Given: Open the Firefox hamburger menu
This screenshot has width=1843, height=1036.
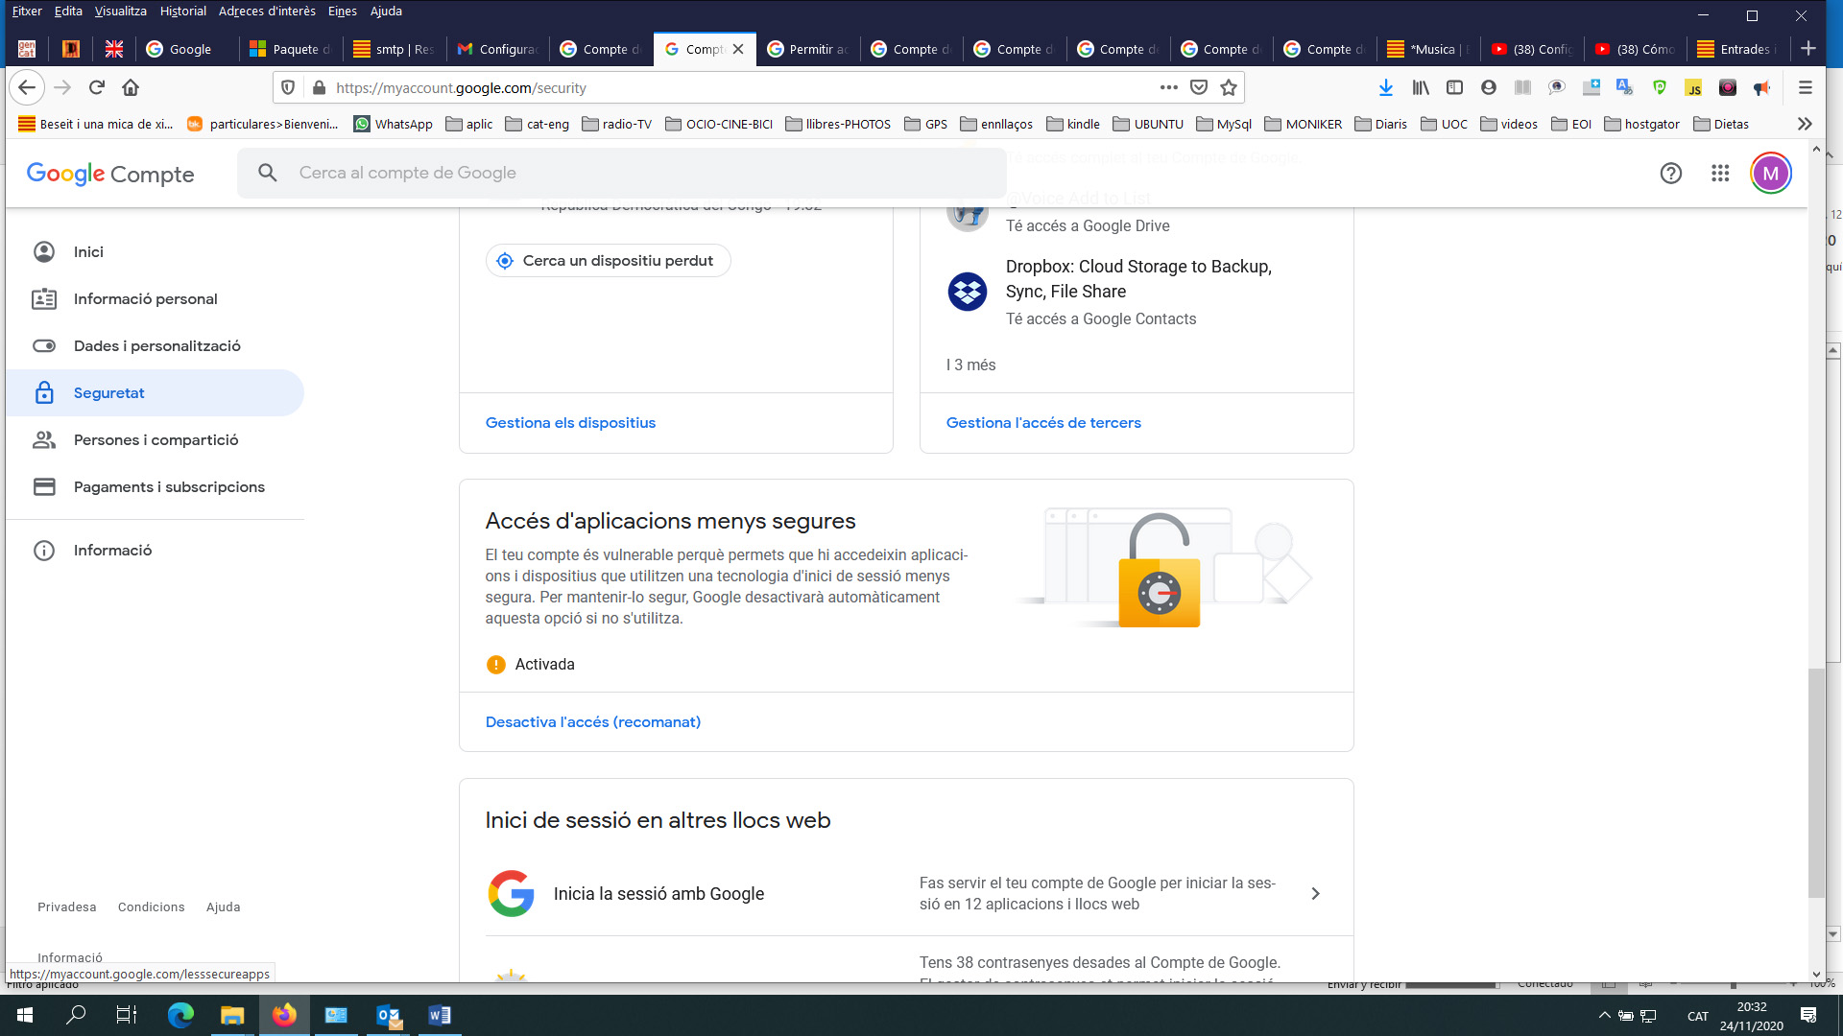Looking at the screenshot, I should (1805, 87).
